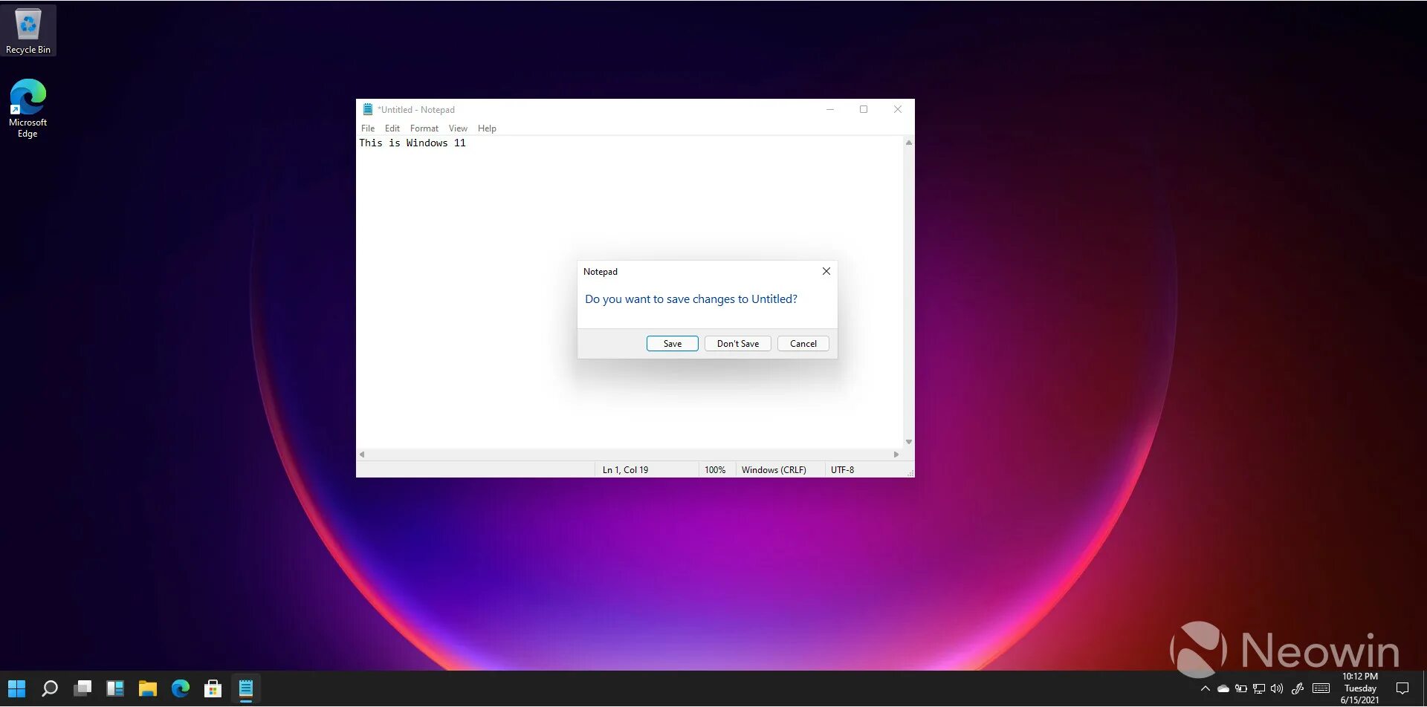
Task: Open the volume speaker tray icon
Action: (x=1277, y=688)
